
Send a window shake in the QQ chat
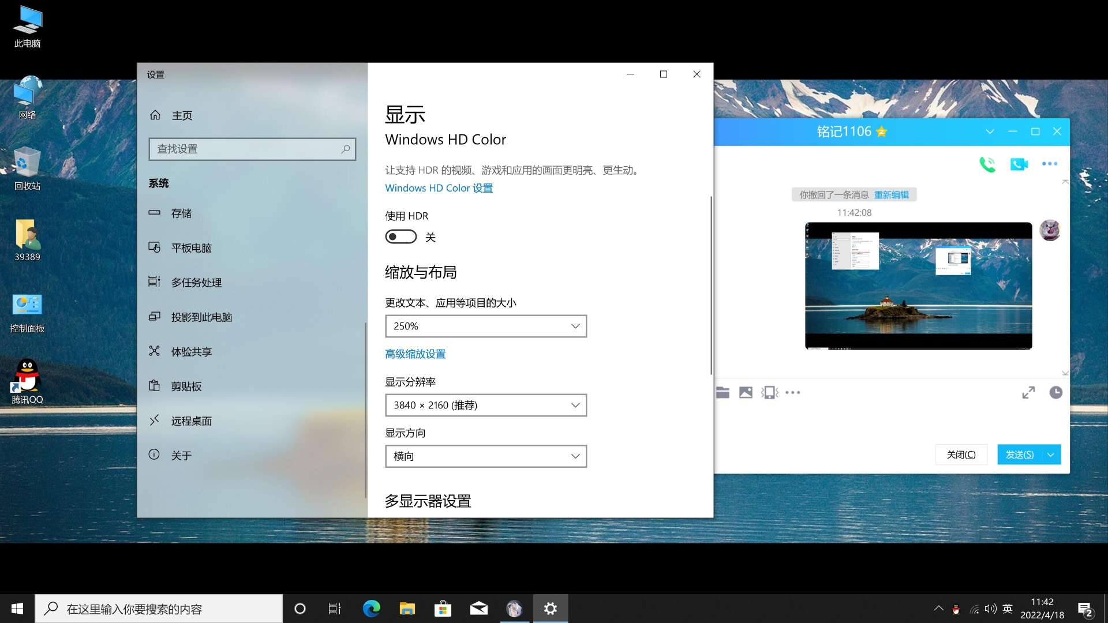tap(769, 392)
